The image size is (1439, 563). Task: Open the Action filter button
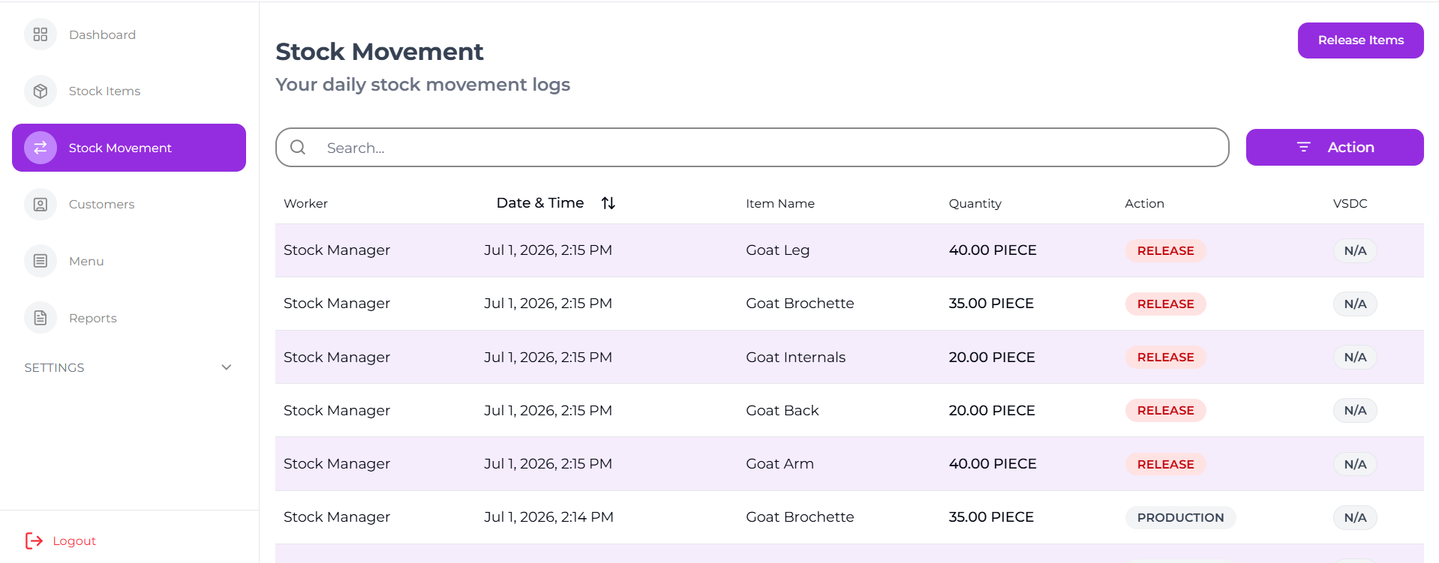1335,147
